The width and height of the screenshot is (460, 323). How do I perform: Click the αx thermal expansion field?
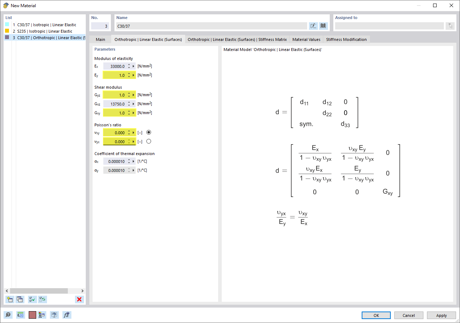[x=115, y=161]
